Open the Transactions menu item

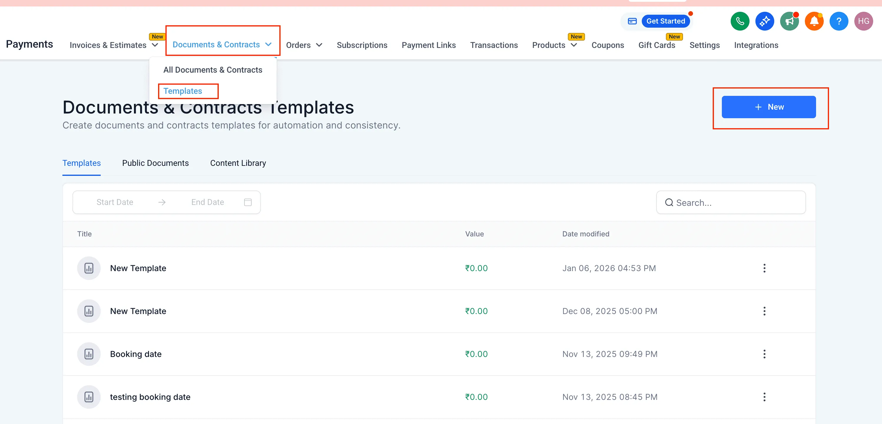click(494, 45)
